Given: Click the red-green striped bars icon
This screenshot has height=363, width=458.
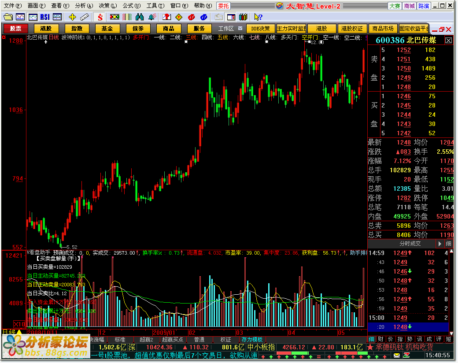Looking at the screenshot, I should 127,17.
